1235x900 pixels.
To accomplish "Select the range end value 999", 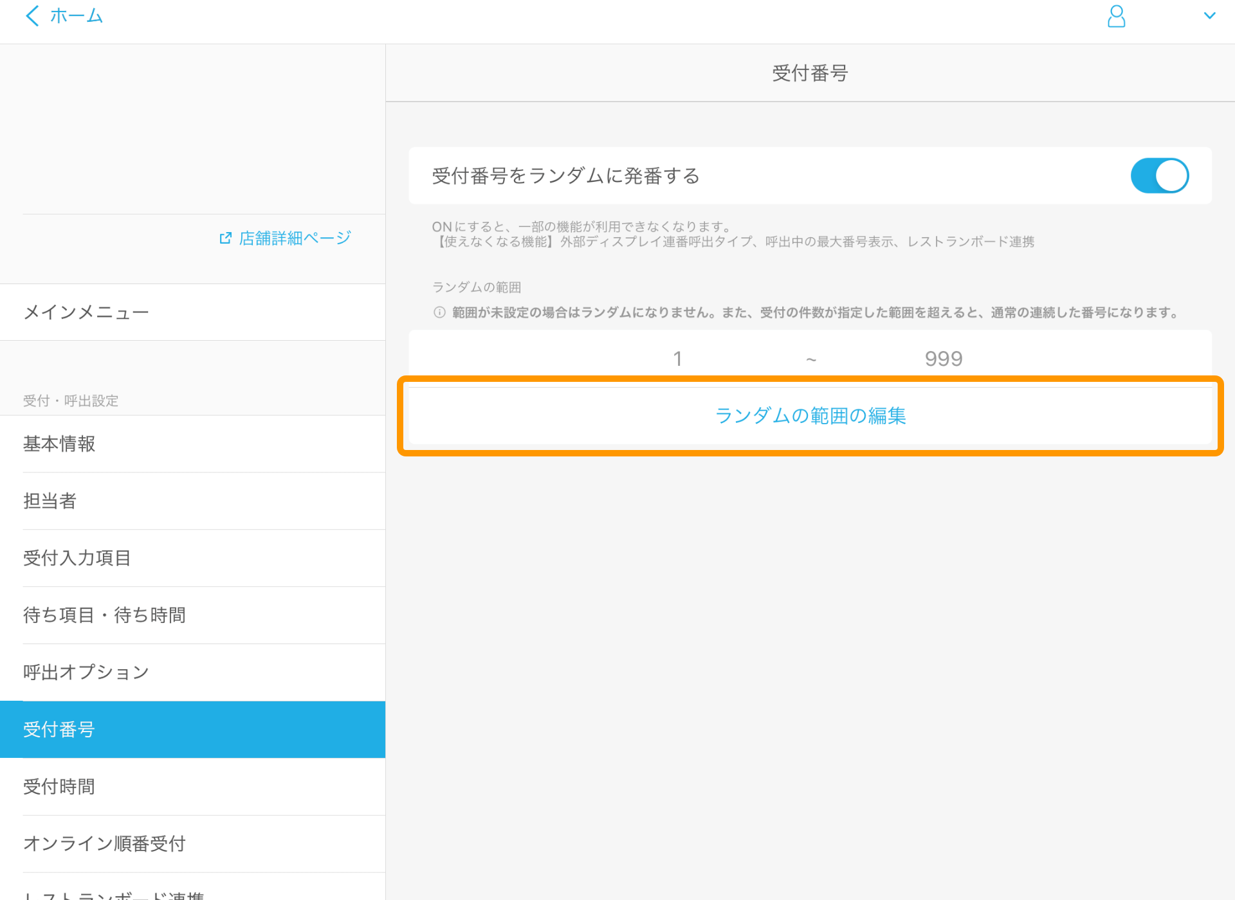I will pyautogui.click(x=944, y=359).
